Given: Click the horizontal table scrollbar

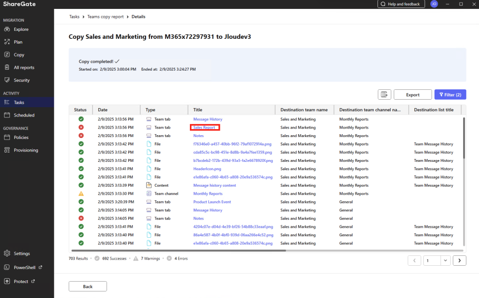Looking at the screenshot, I should [179, 251].
